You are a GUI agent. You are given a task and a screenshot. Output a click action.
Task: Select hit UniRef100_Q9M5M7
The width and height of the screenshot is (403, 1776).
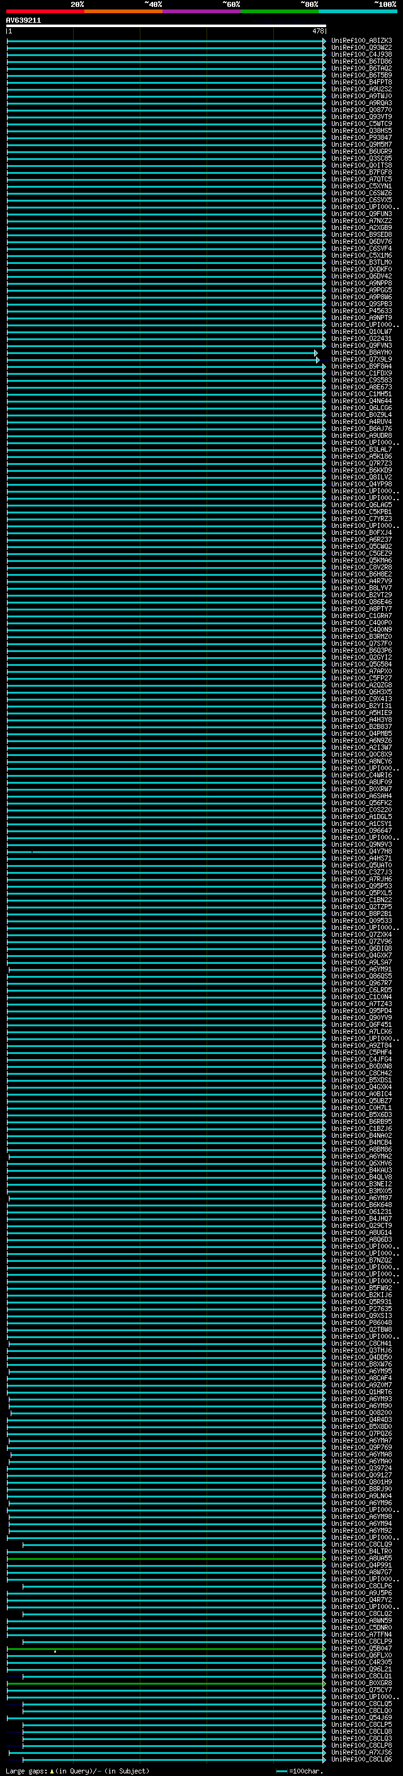pyautogui.click(x=361, y=145)
